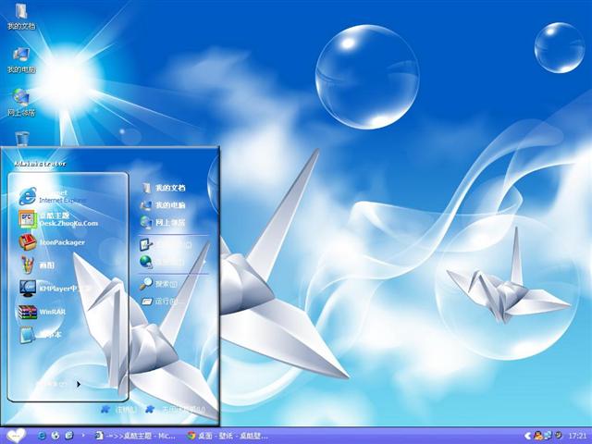Image resolution: width=592 pixels, height=444 pixels.
Task: Select 我的文档 desktop icon
Action: pos(21,17)
